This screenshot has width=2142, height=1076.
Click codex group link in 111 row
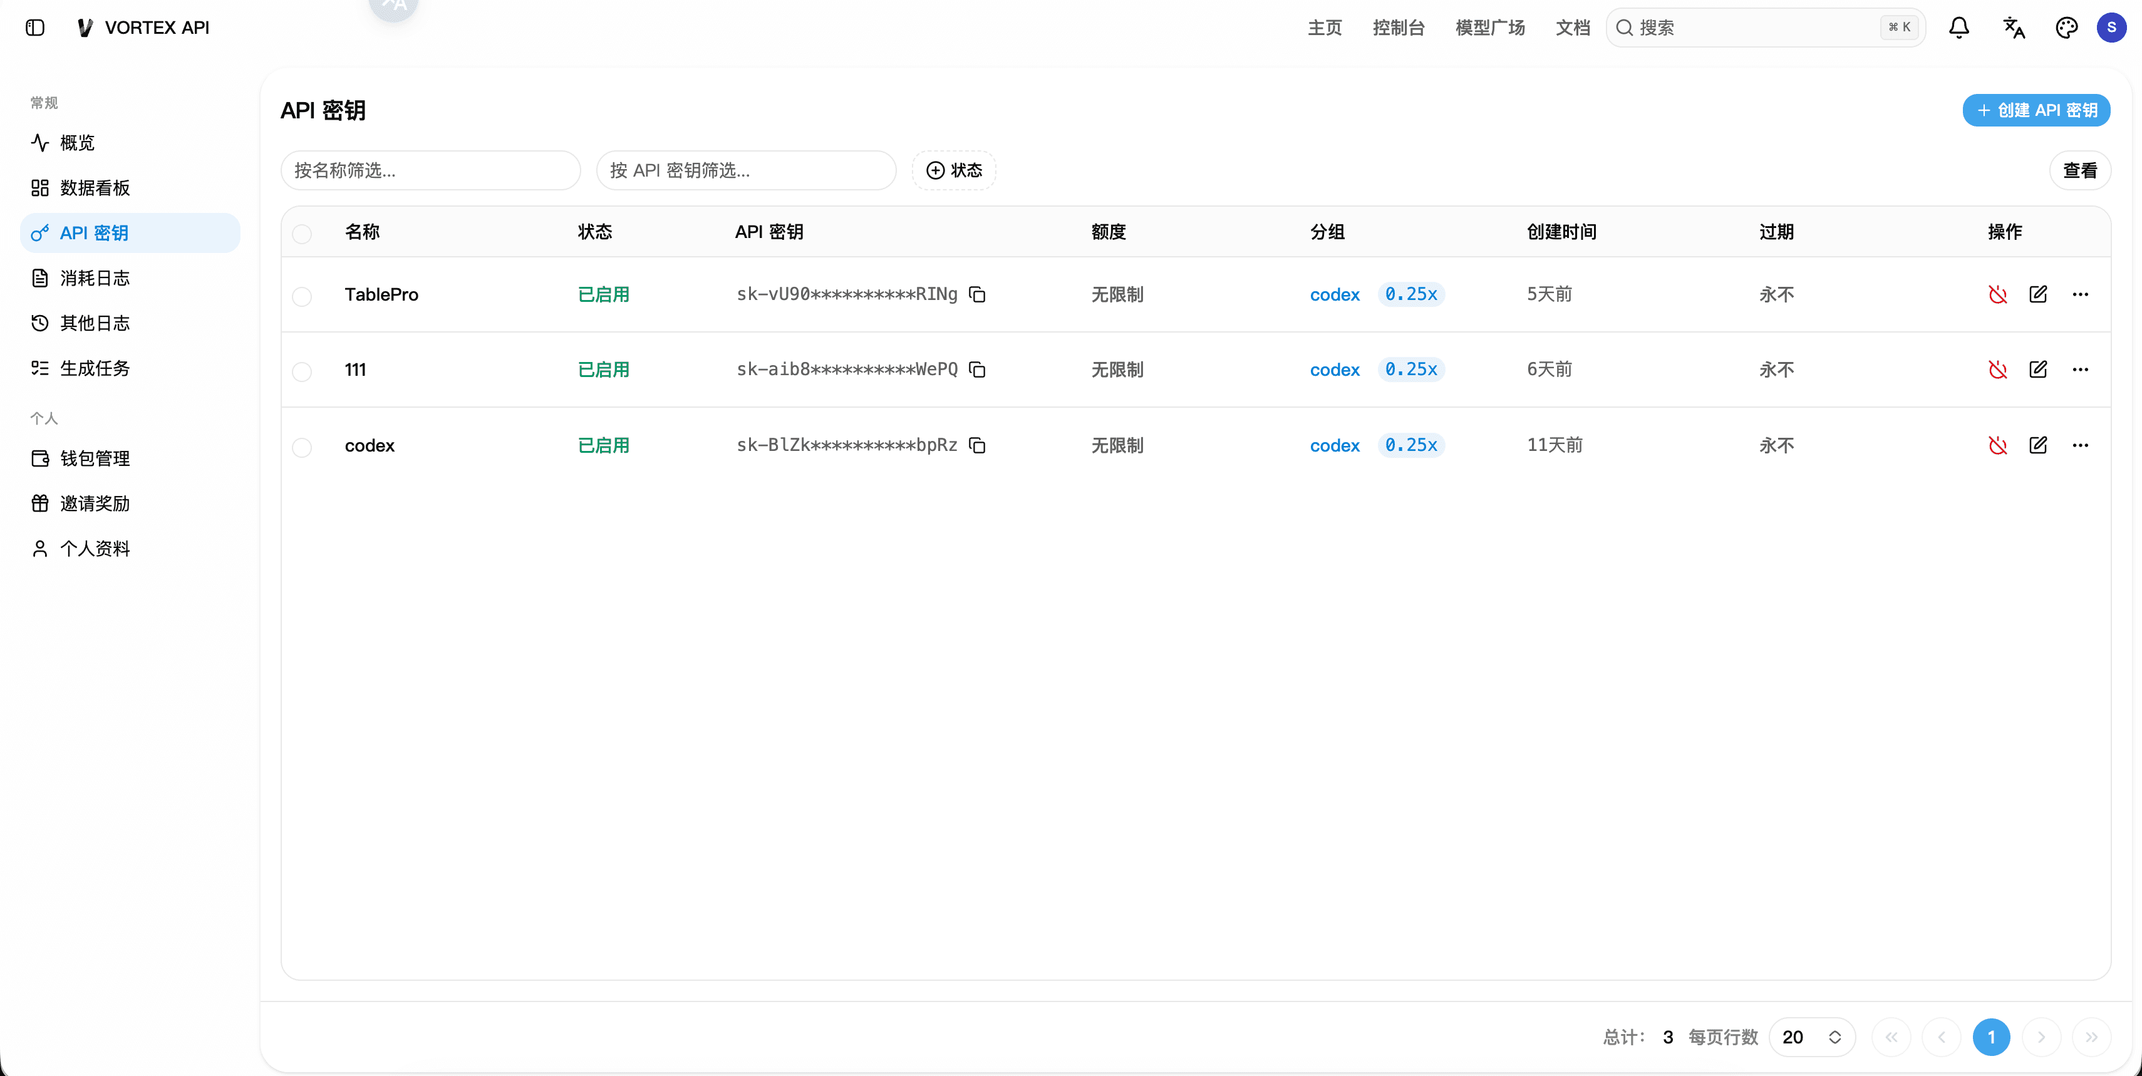click(x=1335, y=369)
